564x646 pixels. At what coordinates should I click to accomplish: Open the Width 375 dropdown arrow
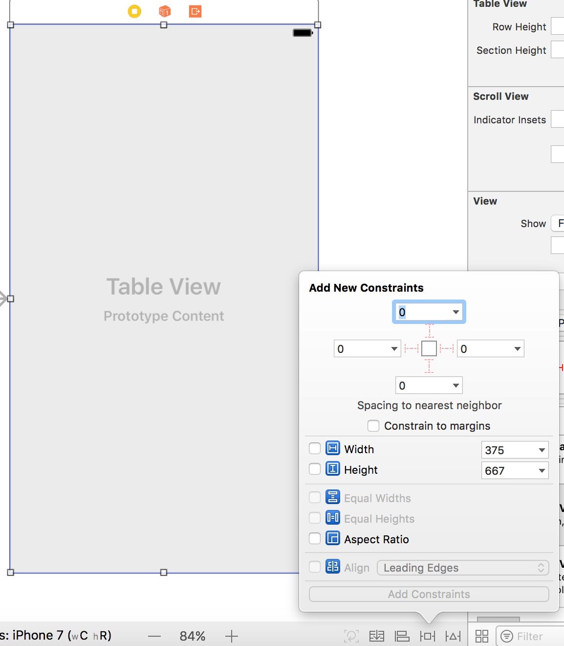[x=542, y=450]
